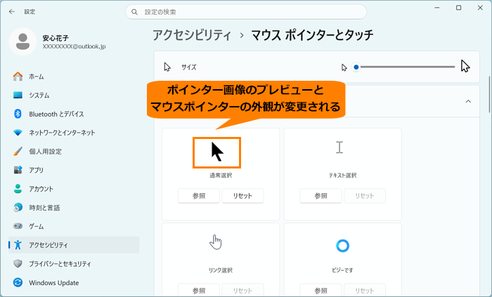Image resolution: width=492 pixels, height=297 pixels.
Task: Click the privacy shield icon
Action: click(18, 264)
